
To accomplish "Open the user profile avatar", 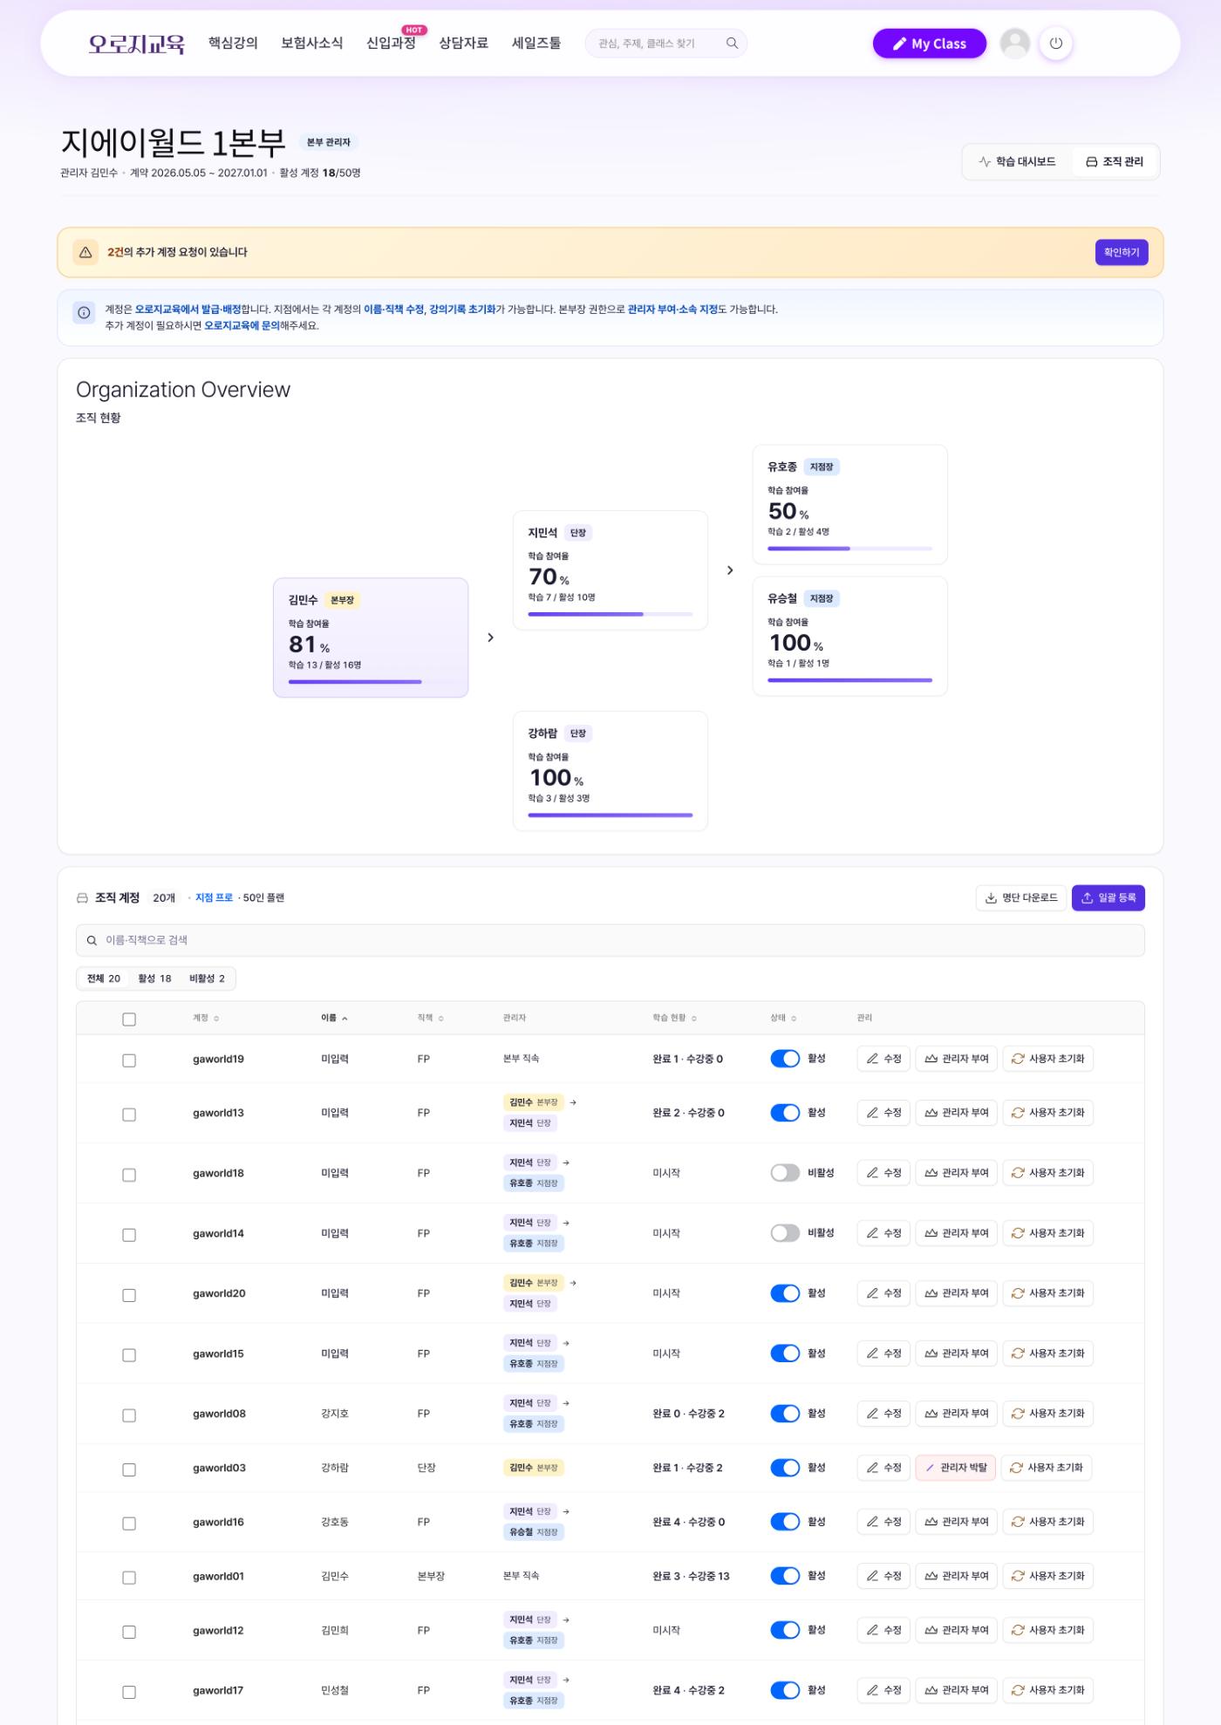I will [1014, 44].
